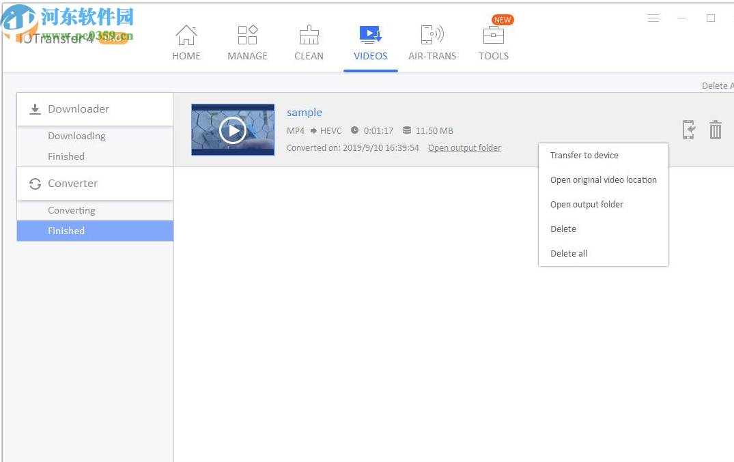This screenshot has height=462, width=734.
Task: Open the hamburger settings menu
Action: click(x=653, y=18)
